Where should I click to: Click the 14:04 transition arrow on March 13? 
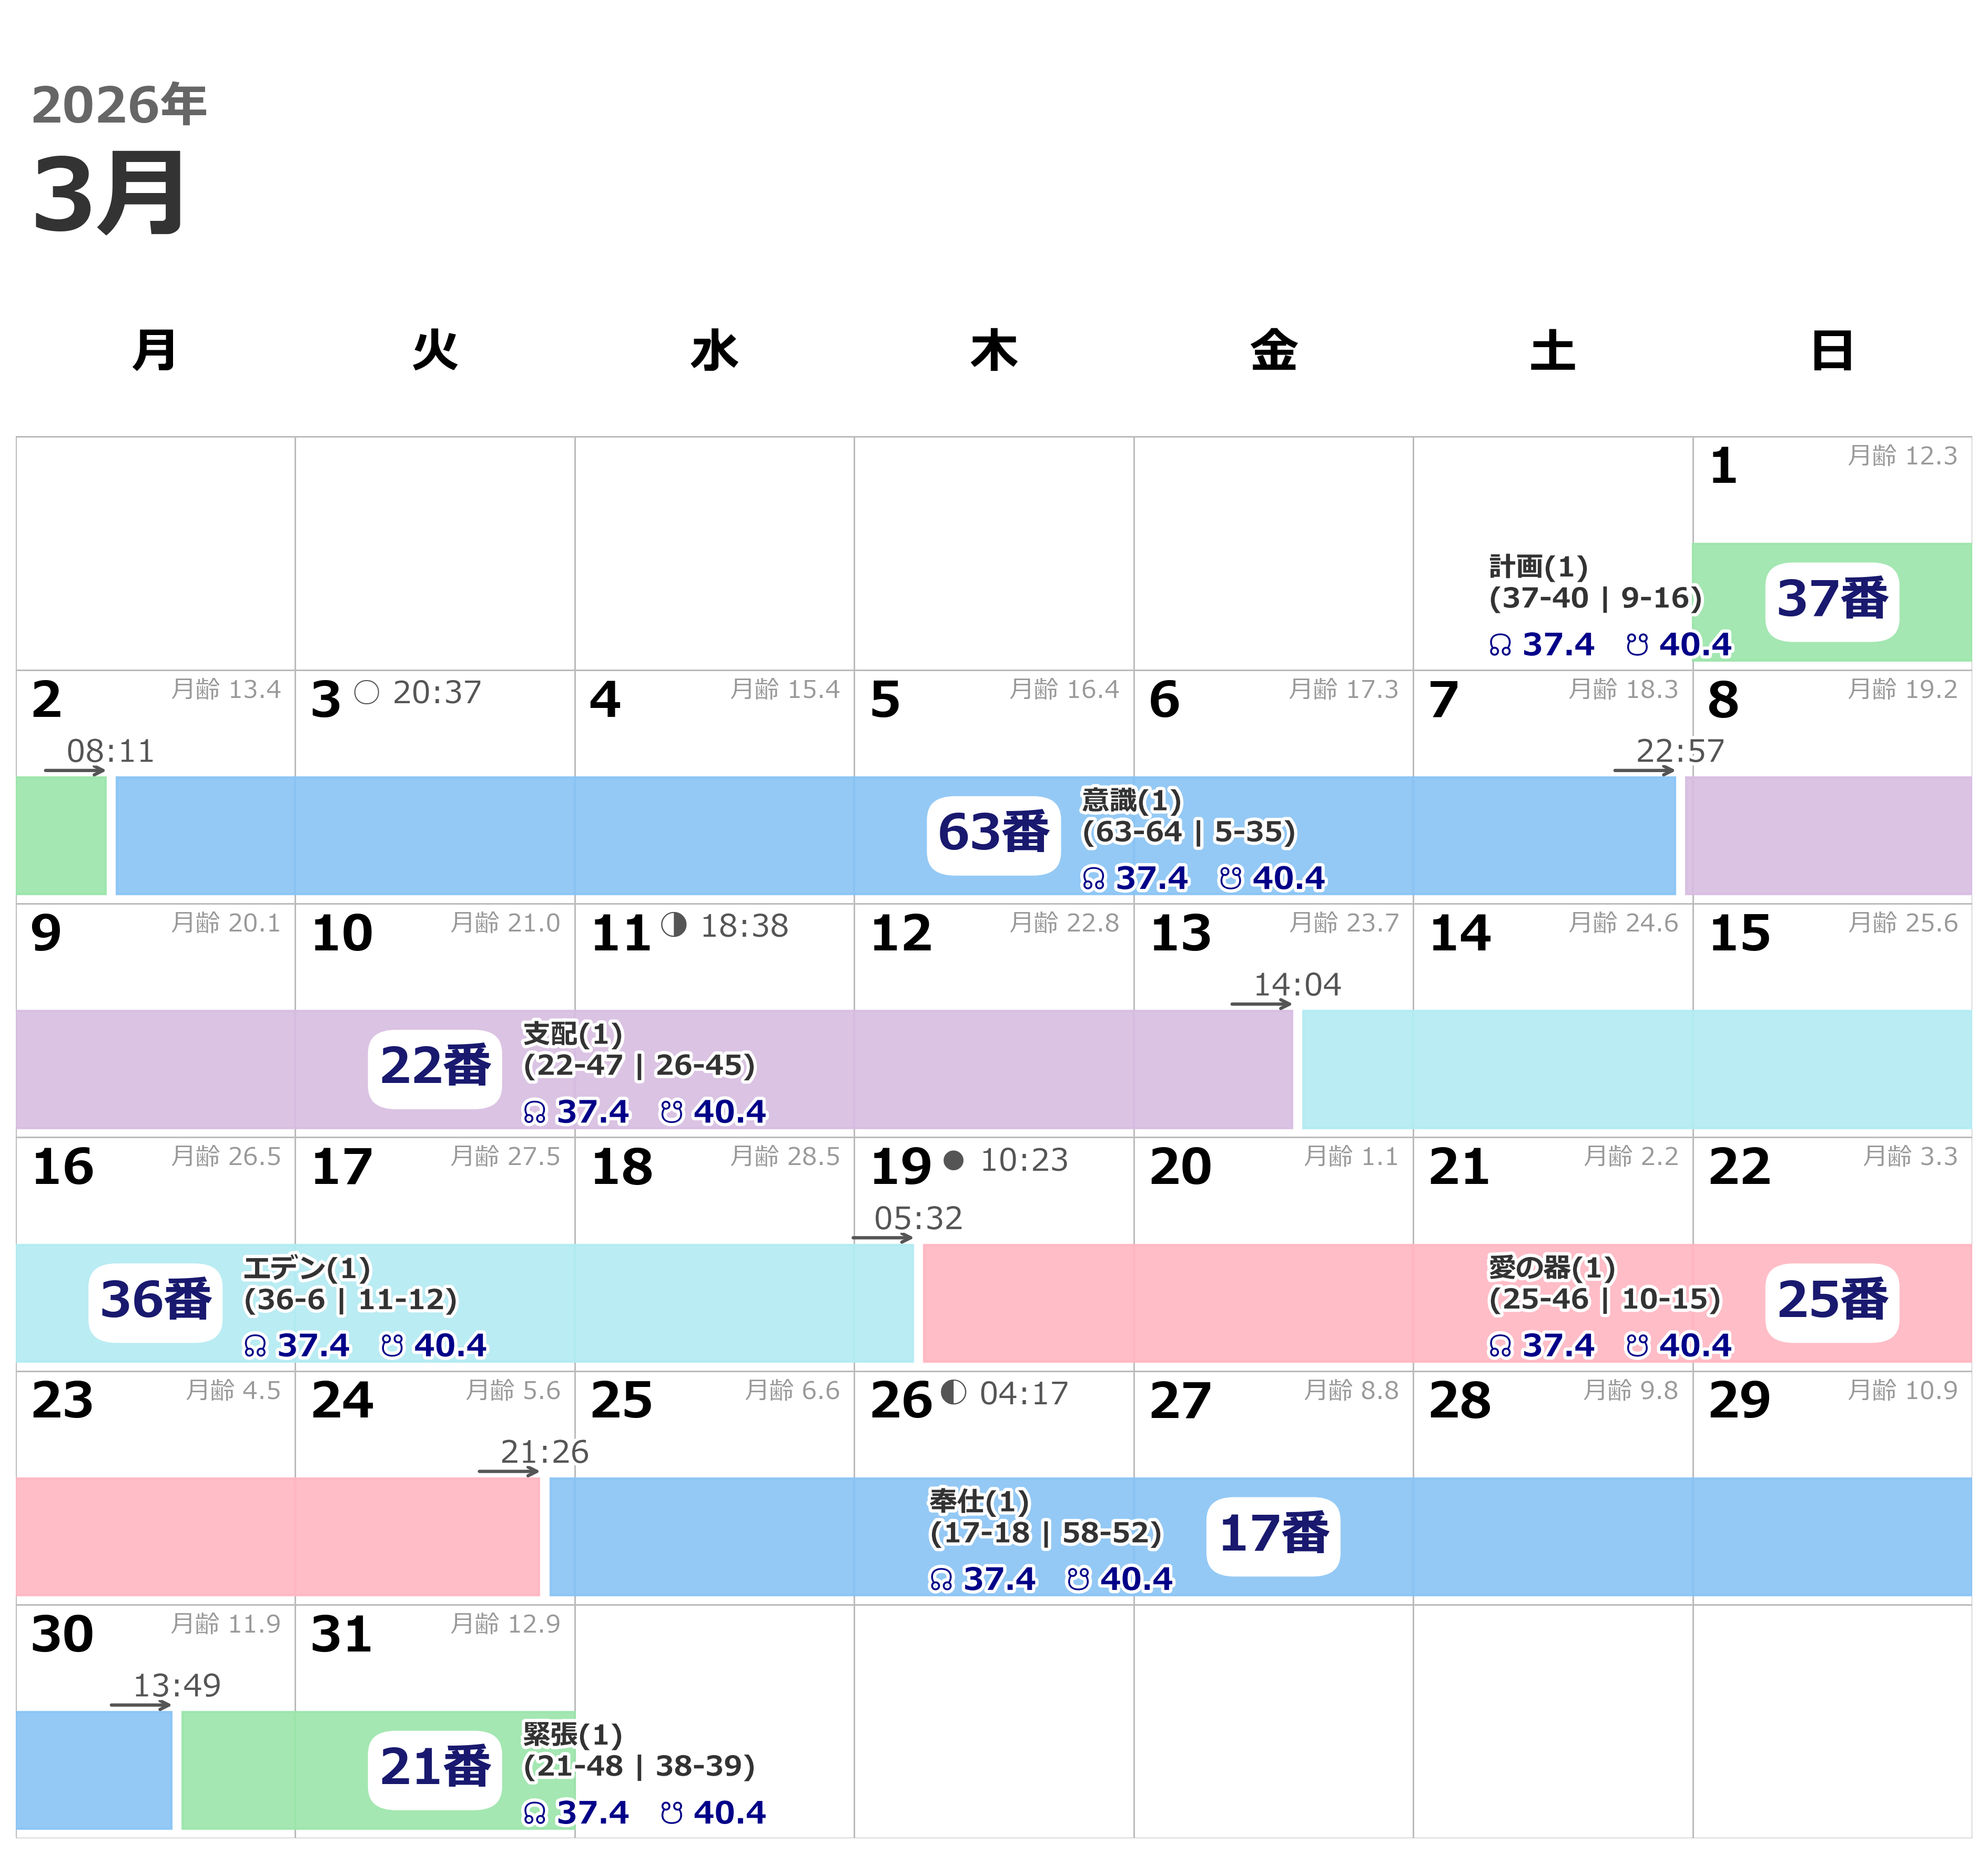1261,1004
